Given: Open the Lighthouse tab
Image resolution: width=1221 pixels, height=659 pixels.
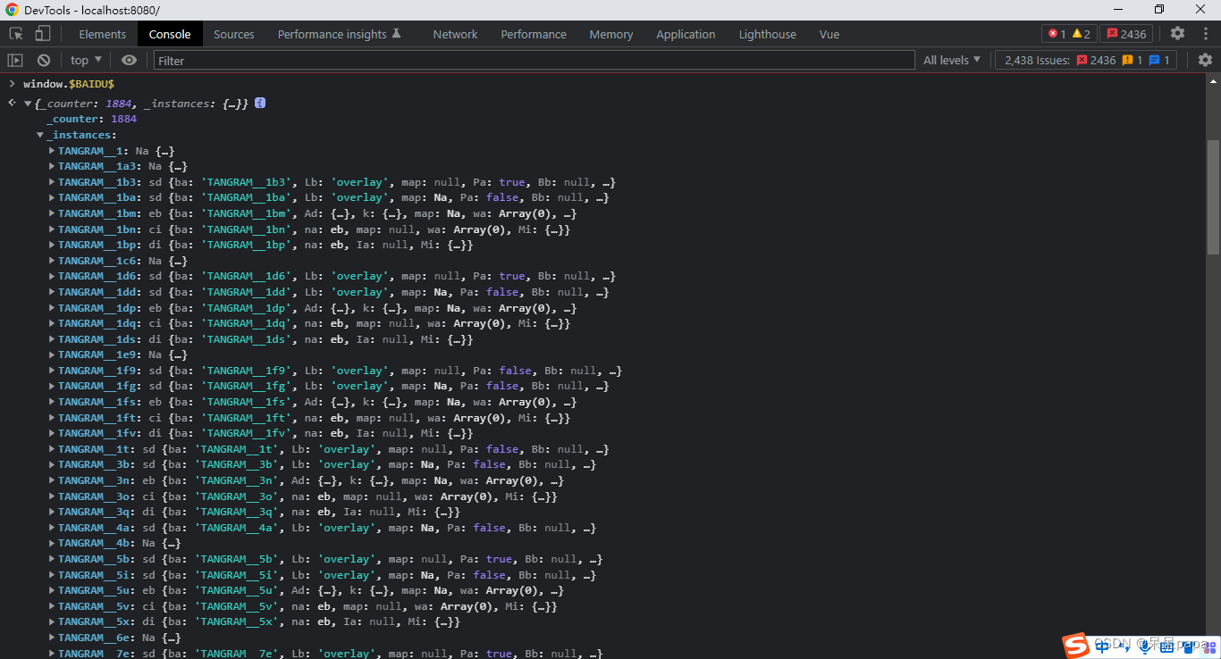Looking at the screenshot, I should pos(767,34).
